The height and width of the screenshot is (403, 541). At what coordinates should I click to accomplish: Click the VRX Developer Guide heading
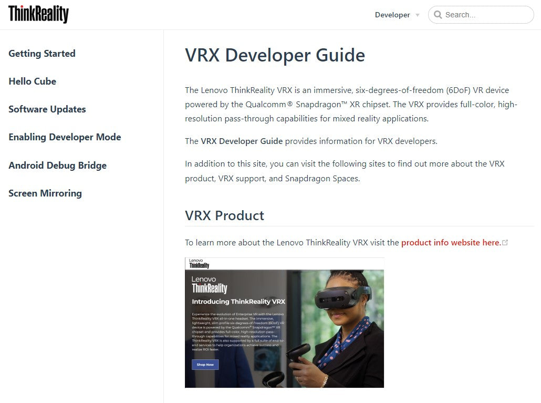[x=275, y=55]
